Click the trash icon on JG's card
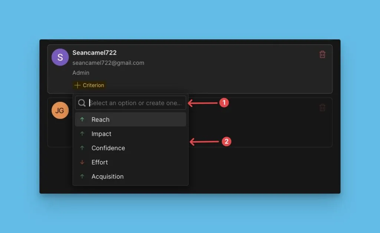380x233 pixels. tap(322, 108)
